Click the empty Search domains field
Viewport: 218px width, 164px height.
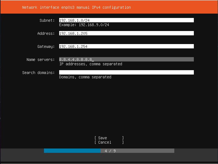tap(126, 72)
